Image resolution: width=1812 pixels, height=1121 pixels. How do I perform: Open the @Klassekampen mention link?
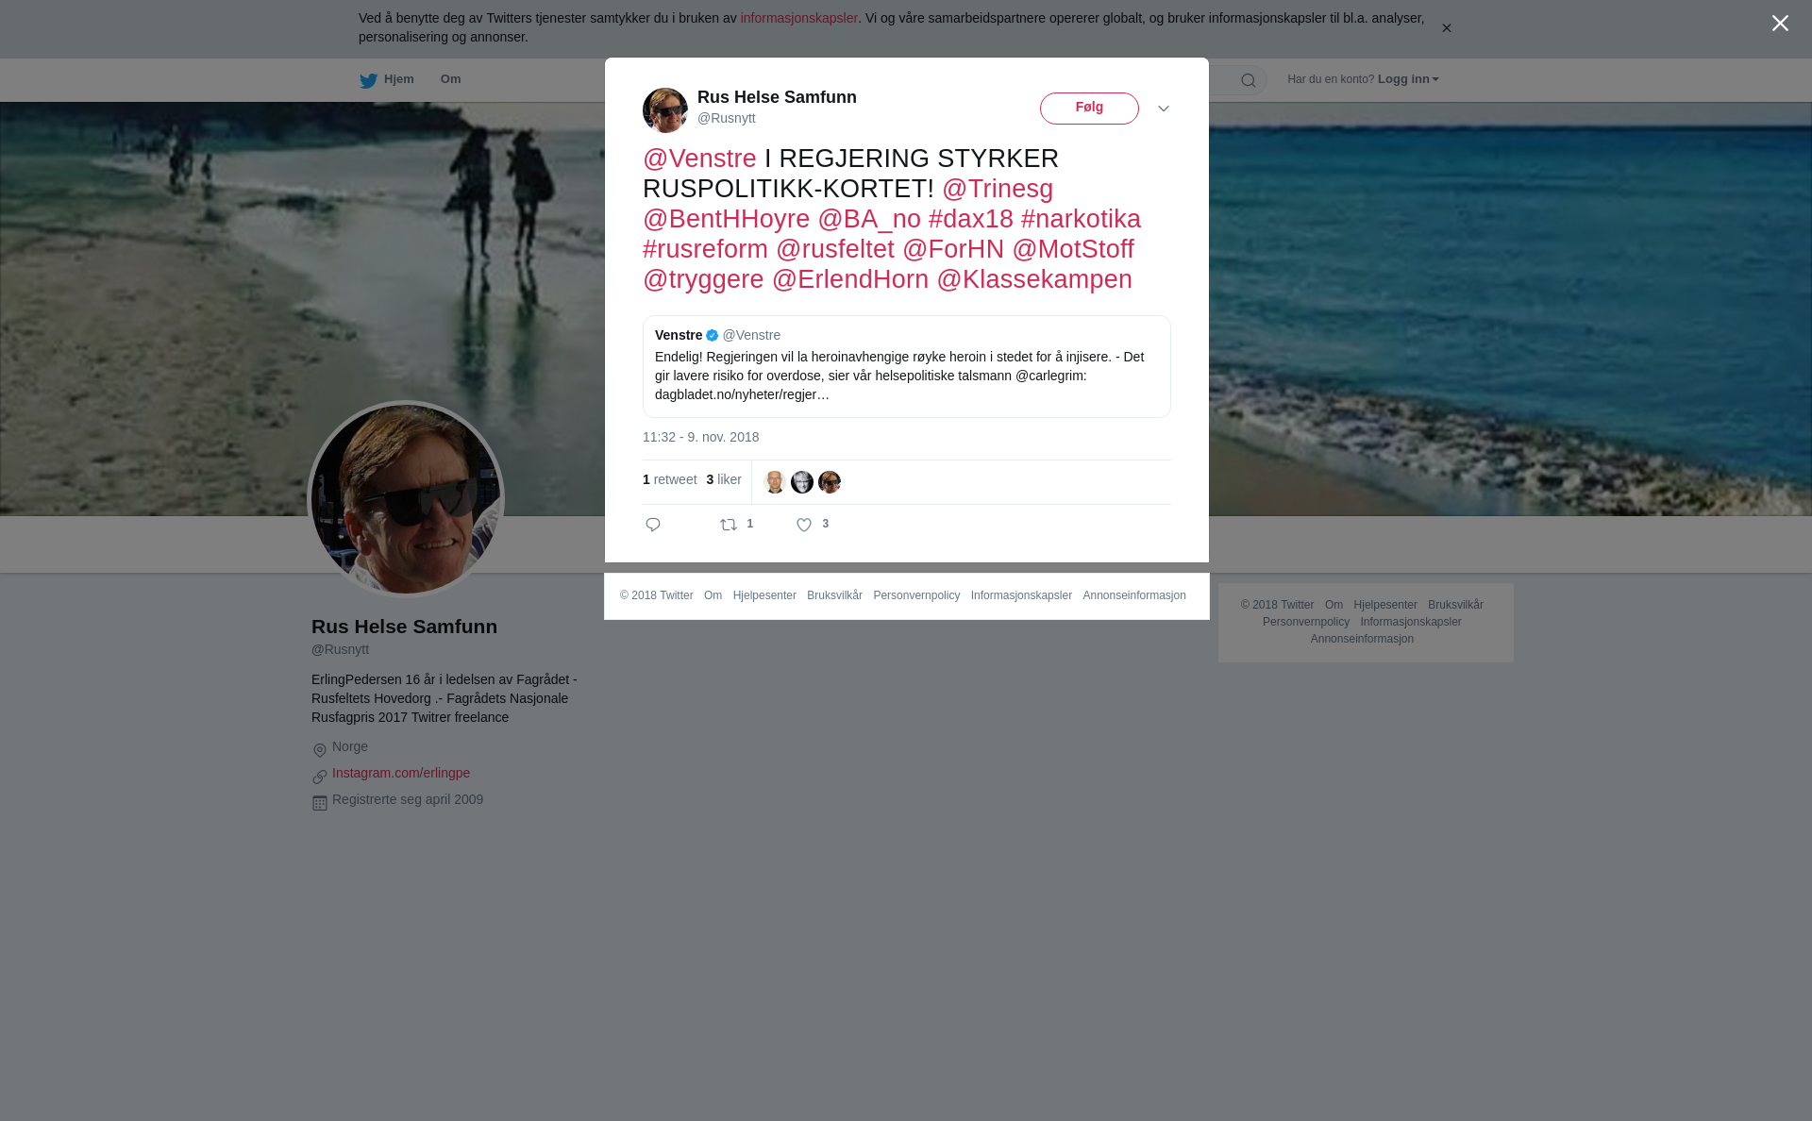click(x=1034, y=279)
